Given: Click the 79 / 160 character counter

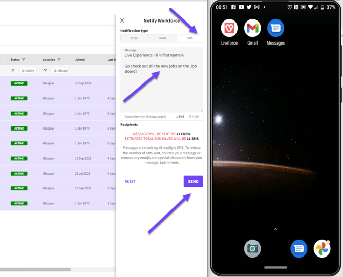Looking at the screenshot, I should click(x=194, y=117).
